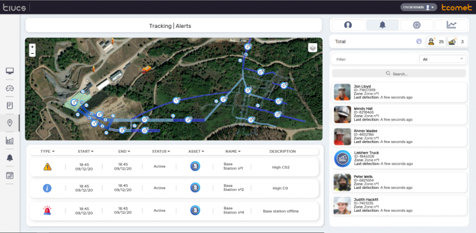Open the gauge dashboard in sidebar
This screenshot has width=476, height=233.
point(9,88)
